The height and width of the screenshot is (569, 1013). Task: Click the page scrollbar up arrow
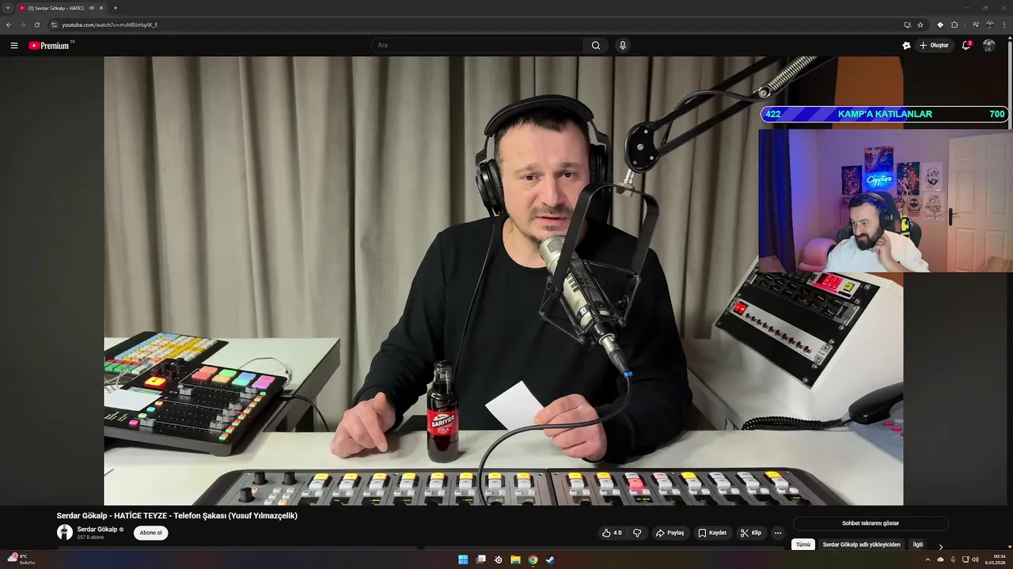click(x=1010, y=39)
